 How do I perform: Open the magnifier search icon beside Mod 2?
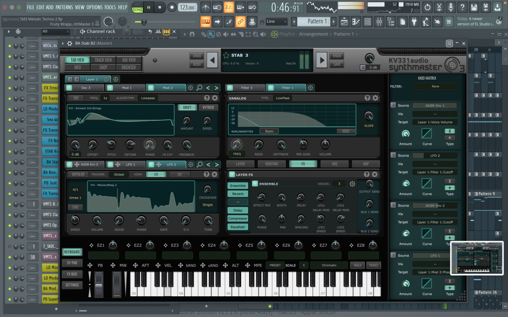pyautogui.click(x=199, y=88)
